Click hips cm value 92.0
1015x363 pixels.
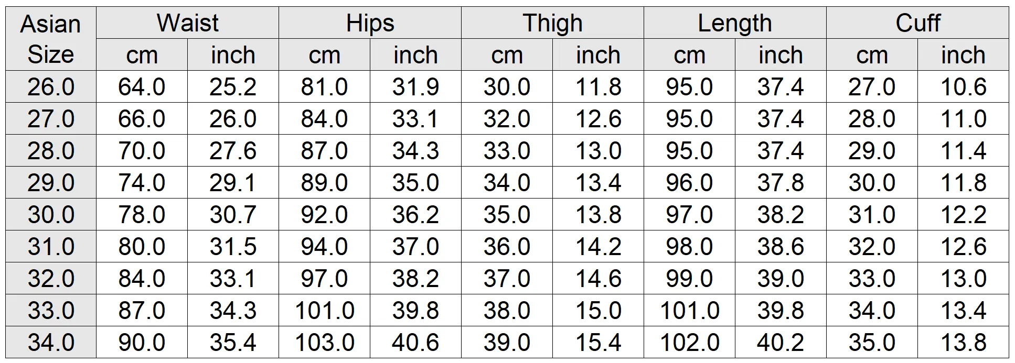point(324,214)
